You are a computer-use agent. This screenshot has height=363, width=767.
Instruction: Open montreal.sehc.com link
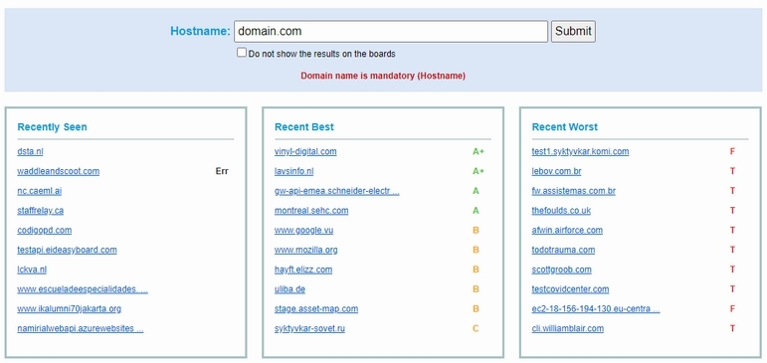(x=311, y=211)
